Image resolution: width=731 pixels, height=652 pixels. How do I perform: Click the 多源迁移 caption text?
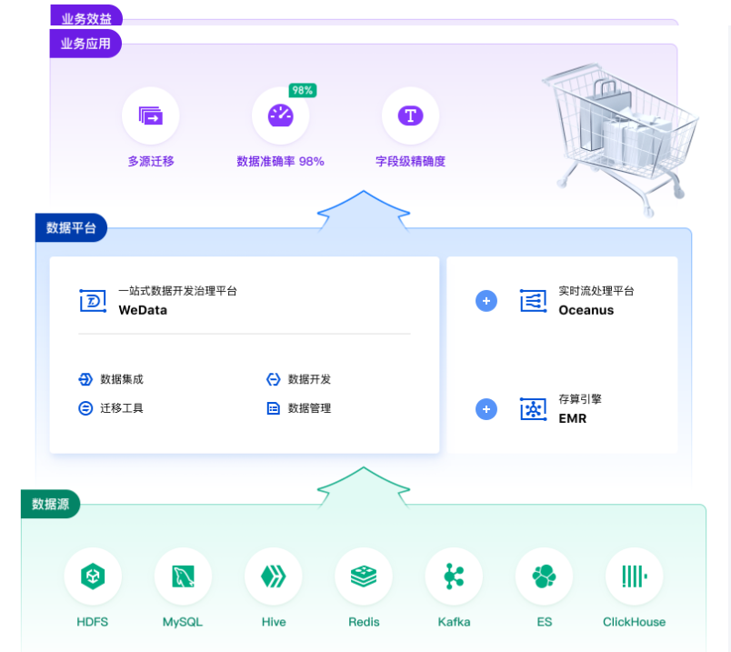[151, 161]
